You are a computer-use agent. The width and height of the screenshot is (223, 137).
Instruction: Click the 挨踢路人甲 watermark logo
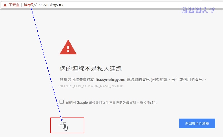(198, 10)
